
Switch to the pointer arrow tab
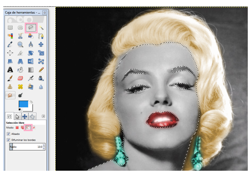pos(17,116)
